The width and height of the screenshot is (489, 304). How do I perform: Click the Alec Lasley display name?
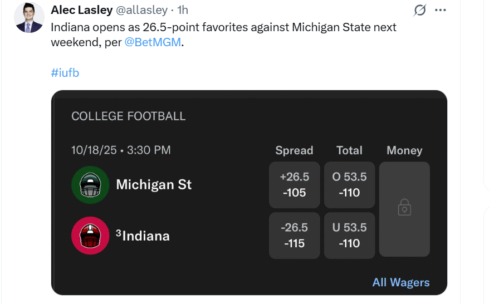coord(81,10)
